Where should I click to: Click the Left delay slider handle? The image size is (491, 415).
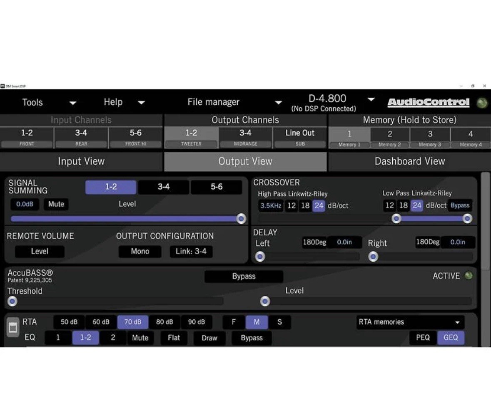tap(260, 257)
